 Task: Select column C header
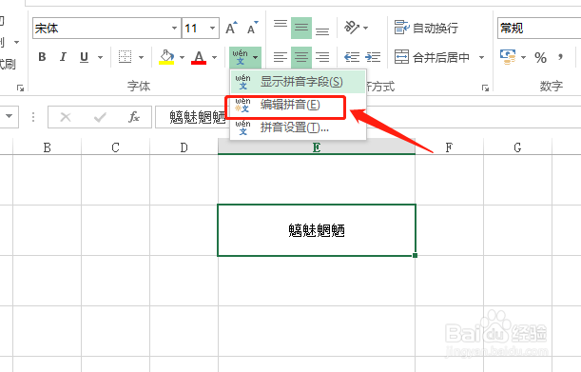point(116,147)
